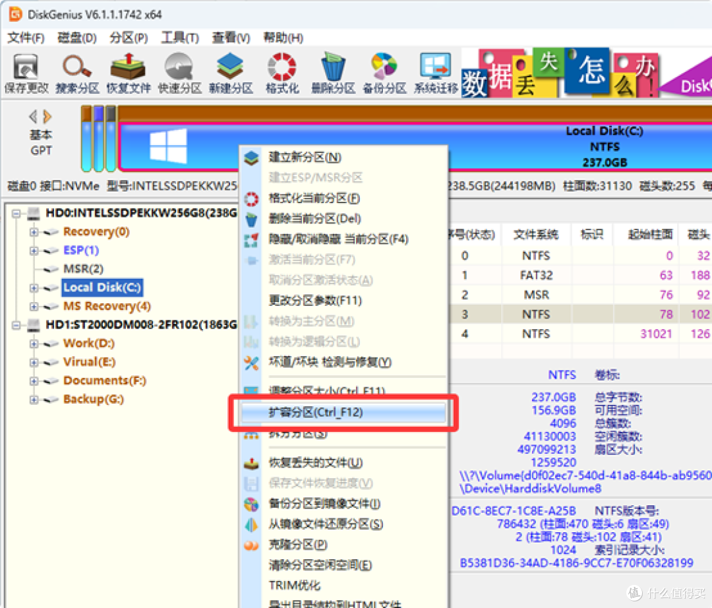Open the 文件(F) menu
Viewport: 712px width, 608px height.
(x=26, y=38)
